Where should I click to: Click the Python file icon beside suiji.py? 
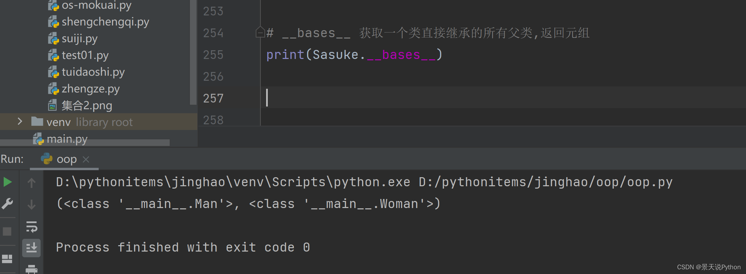[53, 39]
